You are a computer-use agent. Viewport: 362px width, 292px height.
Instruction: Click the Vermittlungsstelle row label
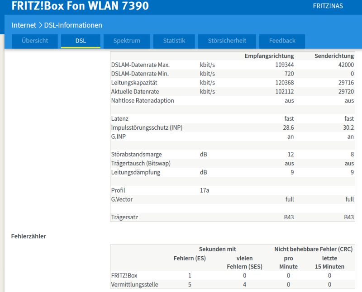pyautogui.click(x=134, y=284)
